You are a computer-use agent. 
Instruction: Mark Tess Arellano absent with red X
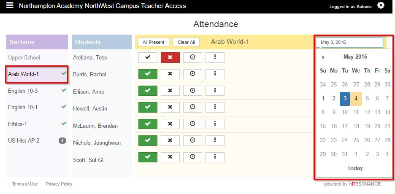click(x=170, y=57)
